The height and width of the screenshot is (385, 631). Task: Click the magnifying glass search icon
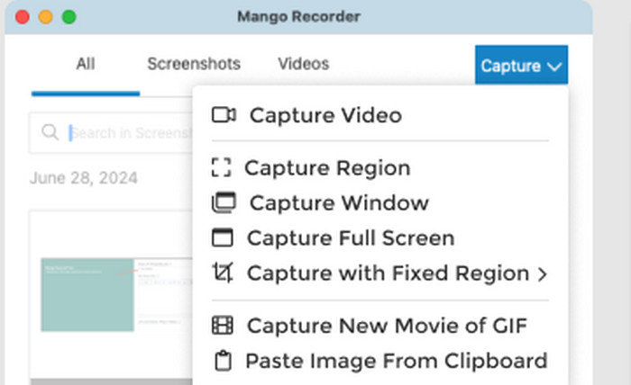coord(50,133)
